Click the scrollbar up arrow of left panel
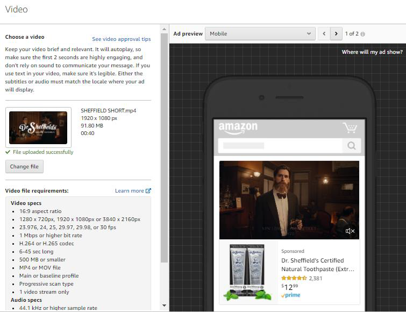The image size is (406, 312). point(164,29)
